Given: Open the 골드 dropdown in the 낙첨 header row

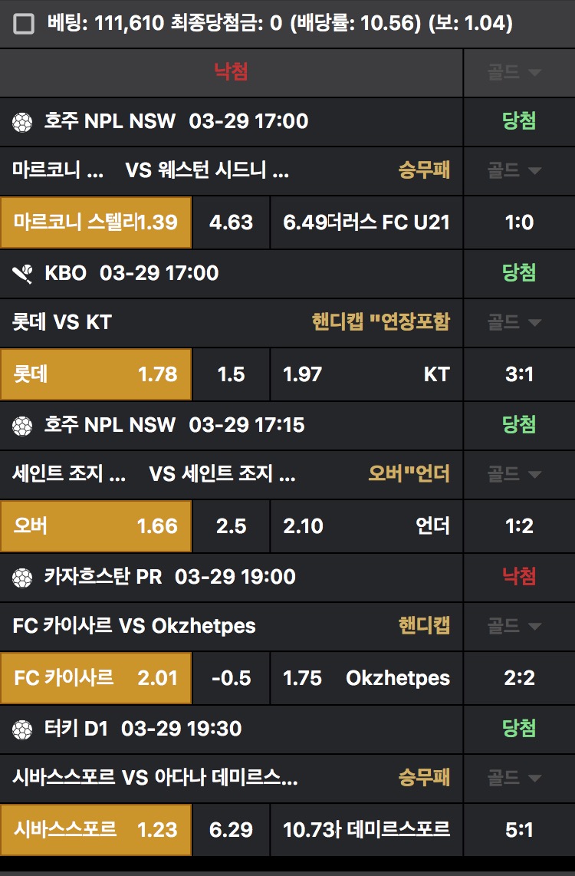Looking at the screenshot, I should click(x=514, y=73).
